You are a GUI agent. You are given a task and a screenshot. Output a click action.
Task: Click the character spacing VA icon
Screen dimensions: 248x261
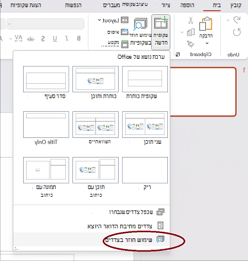click(18, 39)
